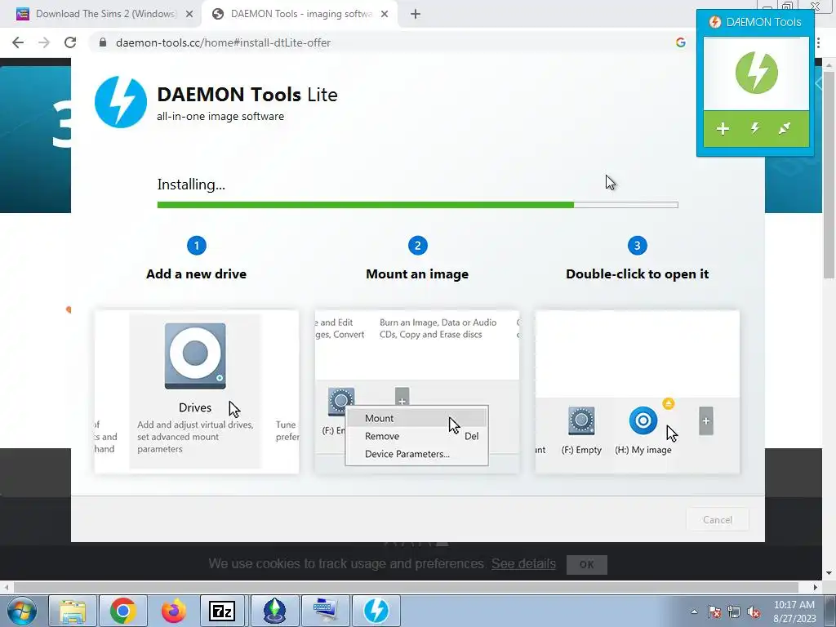Click the horizontal scrollbar at the bottom

pos(405,587)
